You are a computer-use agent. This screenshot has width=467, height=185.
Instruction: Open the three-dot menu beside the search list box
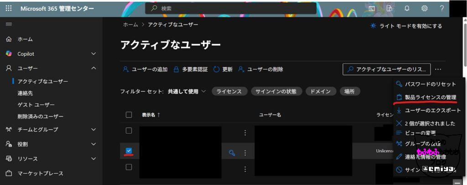pyautogui.click(x=438, y=70)
